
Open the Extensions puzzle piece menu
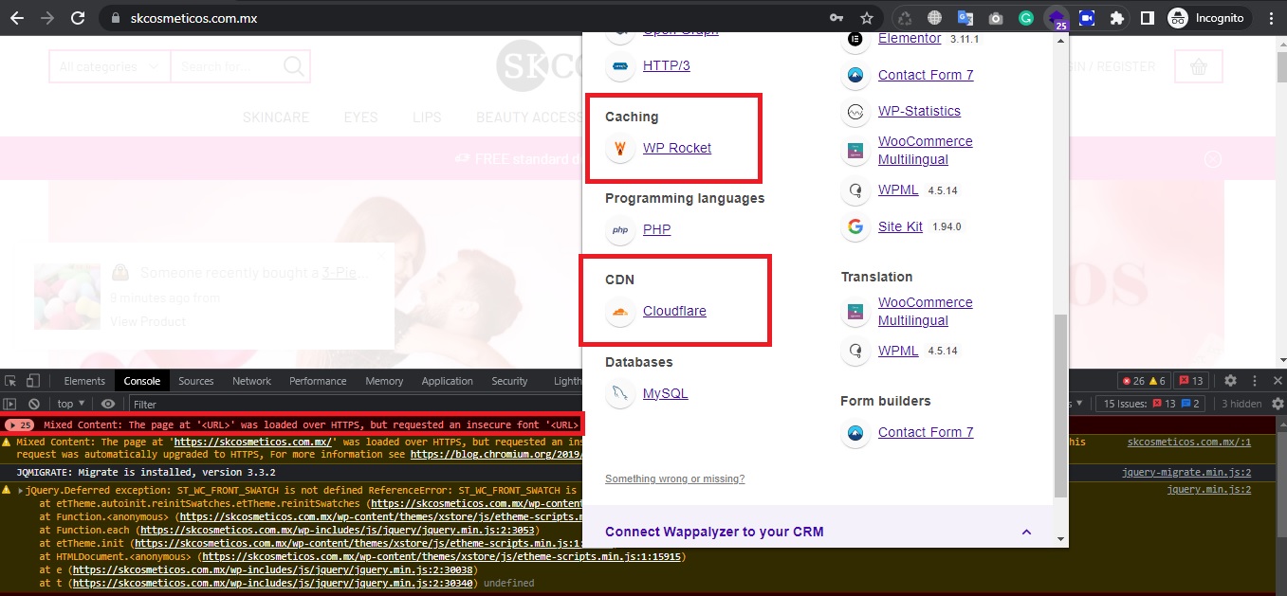(1117, 18)
